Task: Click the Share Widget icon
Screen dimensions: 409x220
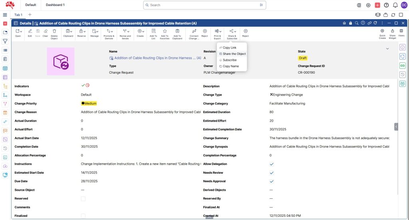Action: coord(392,34)
